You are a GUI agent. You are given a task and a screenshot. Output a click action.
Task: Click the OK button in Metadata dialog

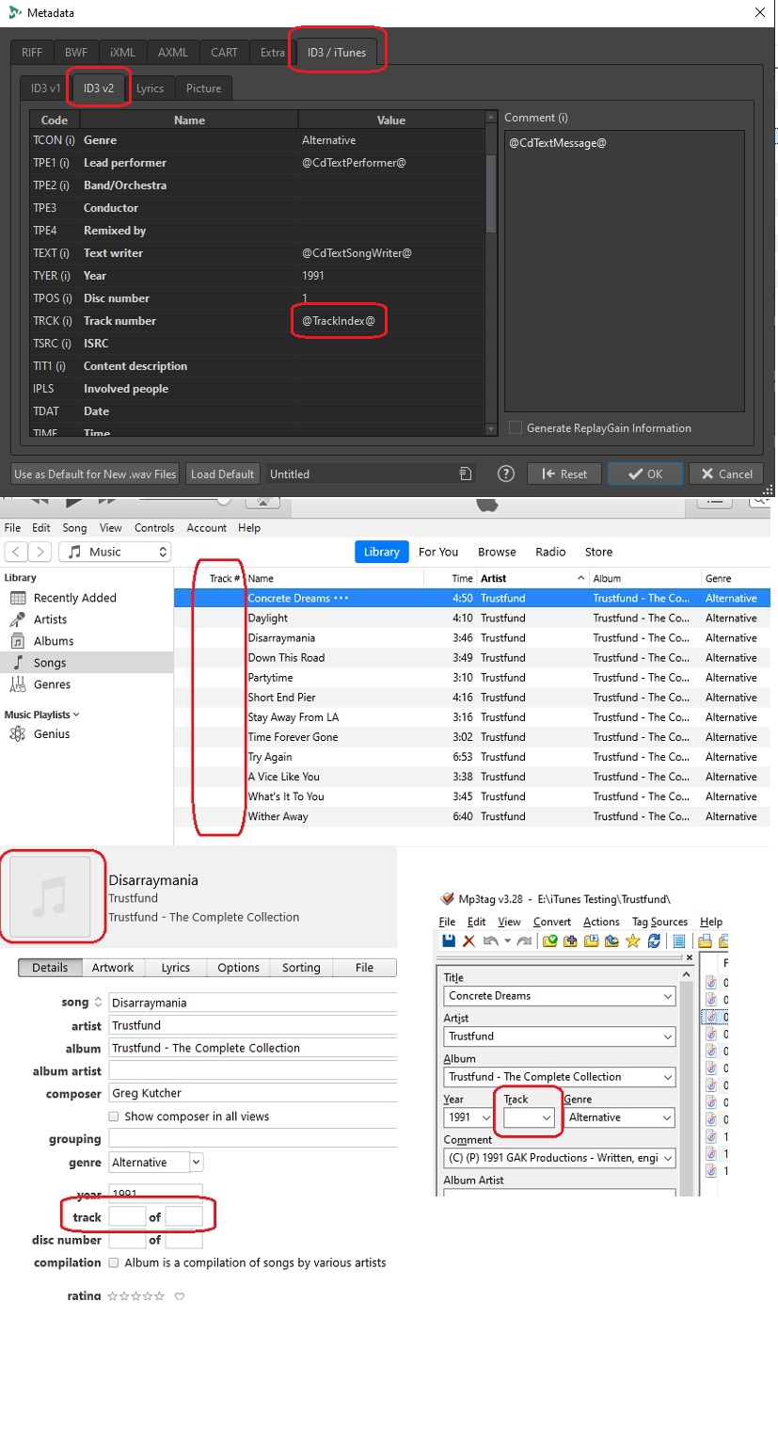[x=645, y=474]
